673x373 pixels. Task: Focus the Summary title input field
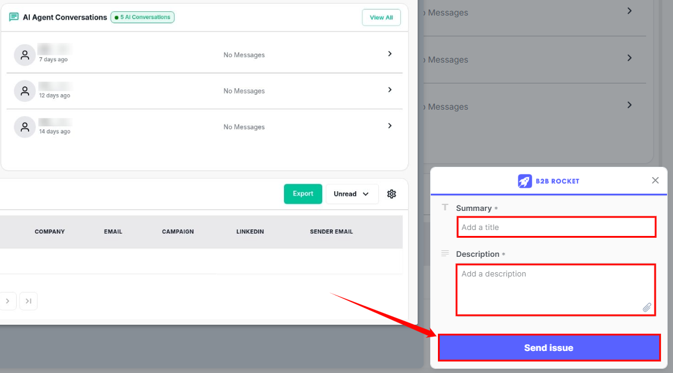(556, 227)
